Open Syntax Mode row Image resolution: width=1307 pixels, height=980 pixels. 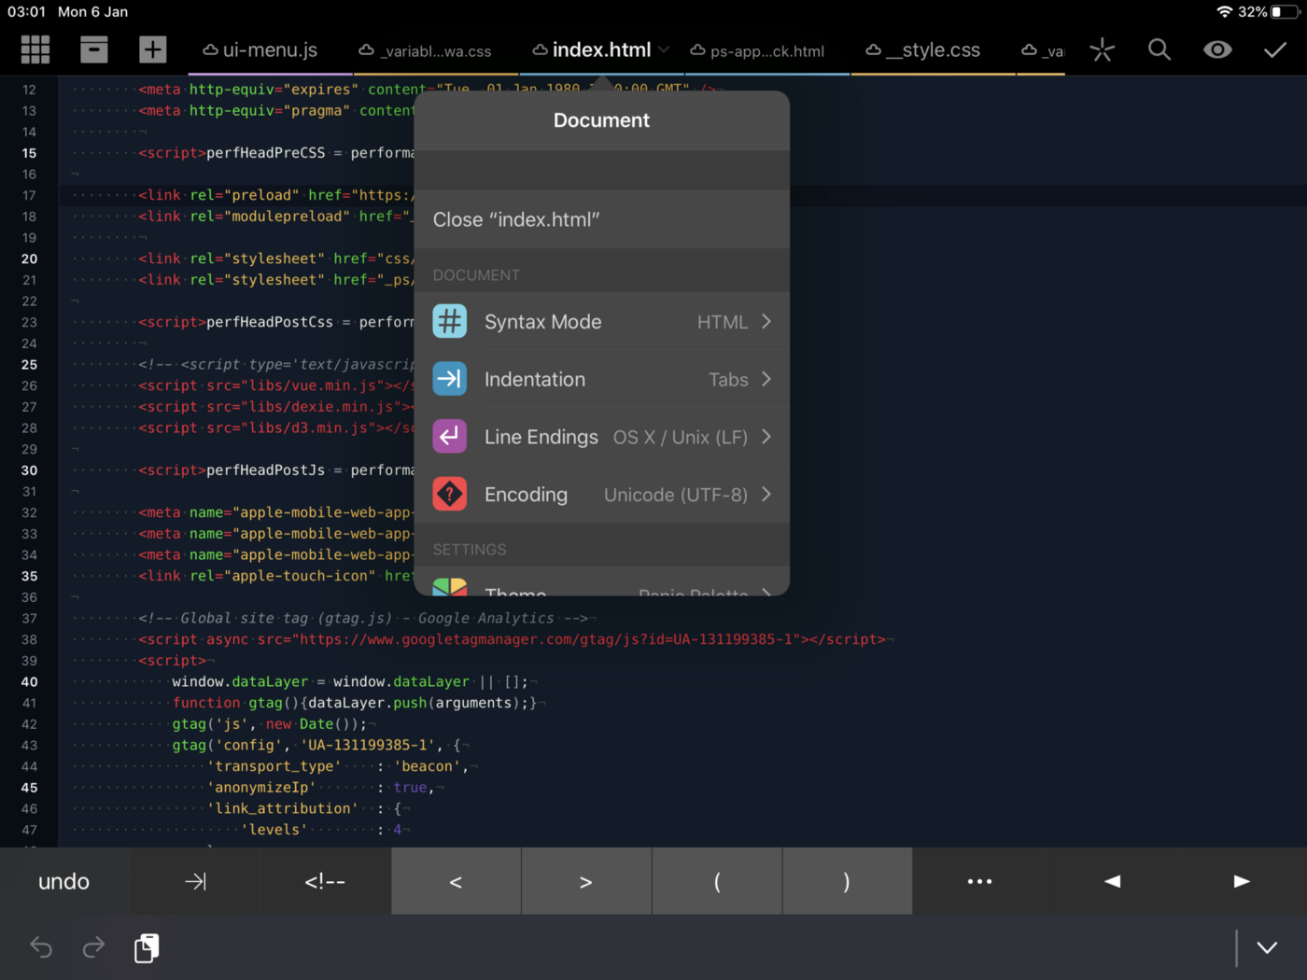602,322
